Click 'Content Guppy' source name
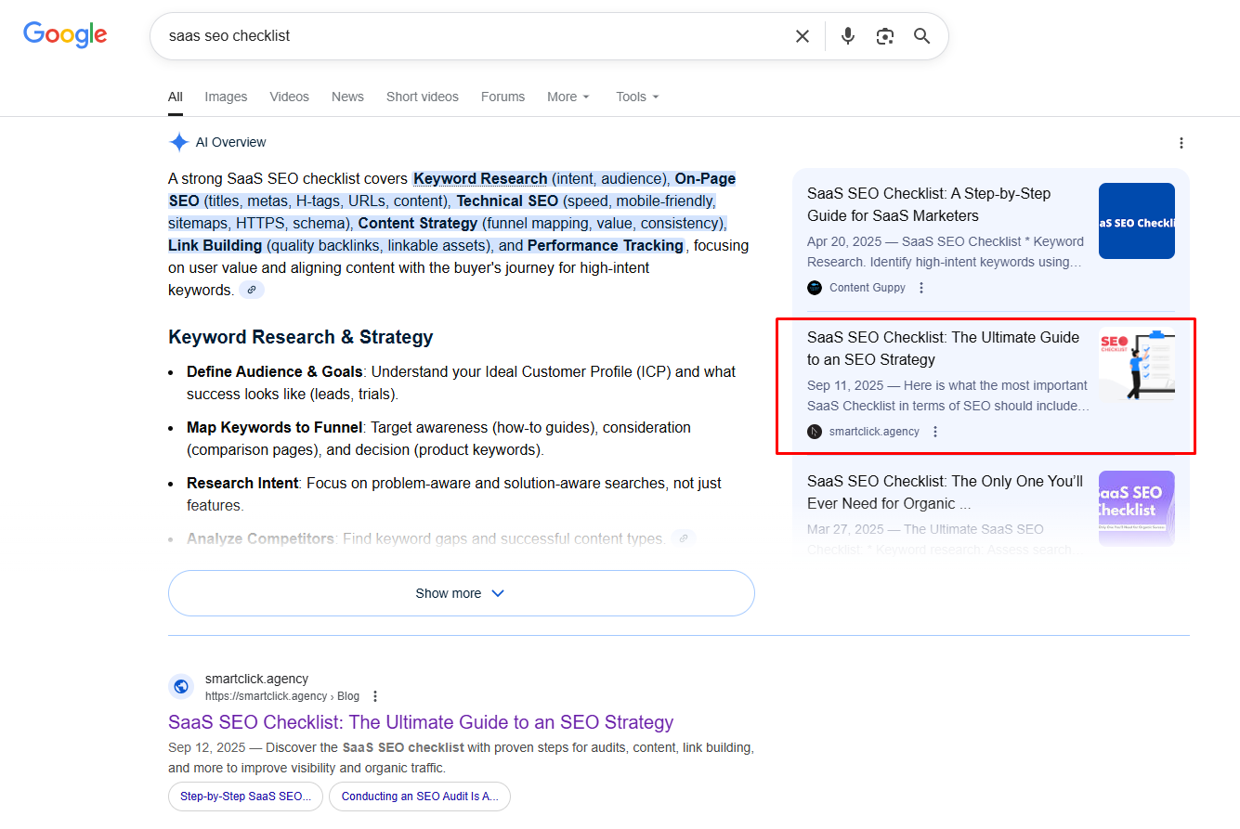Screen dimensions: 1240x829 tap(868, 288)
